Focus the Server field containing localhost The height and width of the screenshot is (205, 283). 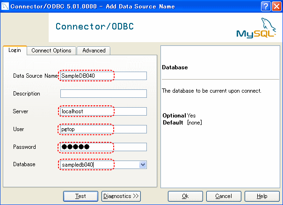pos(103,111)
